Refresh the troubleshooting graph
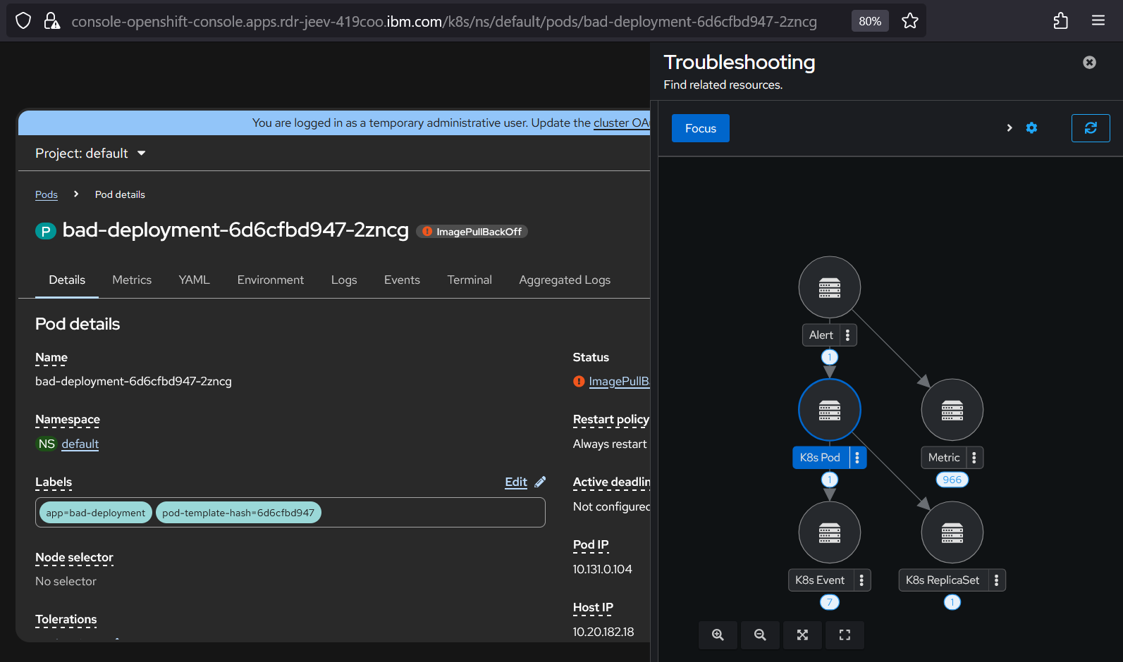This screenshot has height=662, width=1123. pos(1091,128)
